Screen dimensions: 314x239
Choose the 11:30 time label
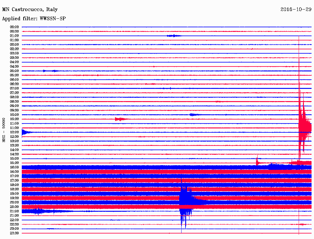(14, 128)
